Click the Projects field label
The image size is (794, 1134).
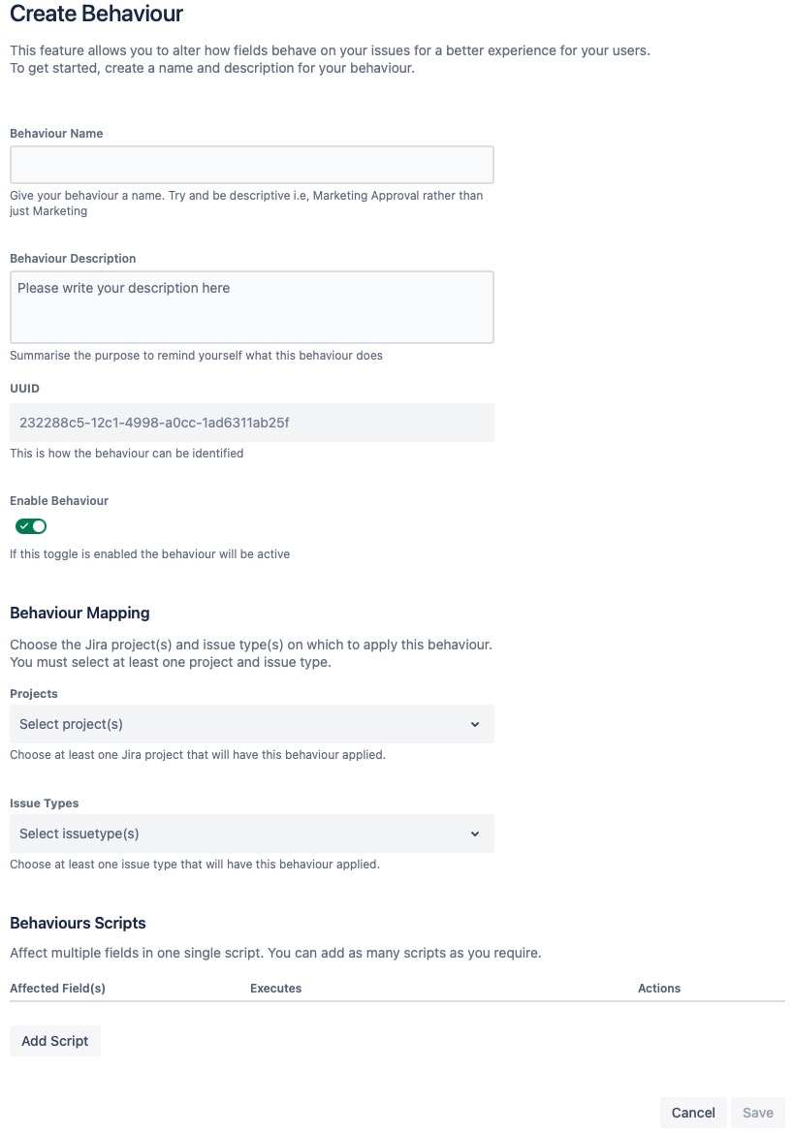(34, 694)
